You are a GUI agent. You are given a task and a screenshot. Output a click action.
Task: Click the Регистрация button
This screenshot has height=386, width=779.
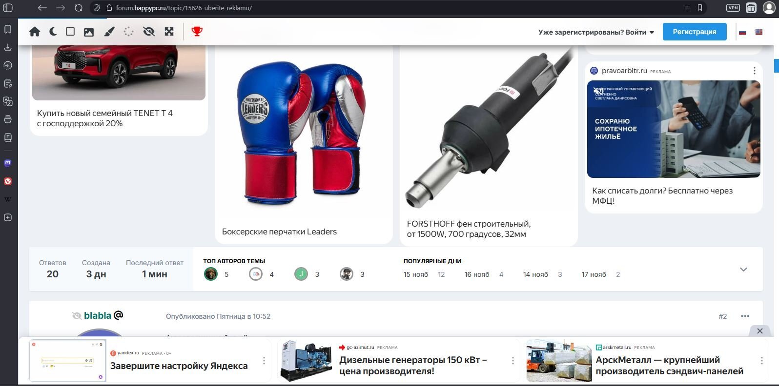coord(694,32)
